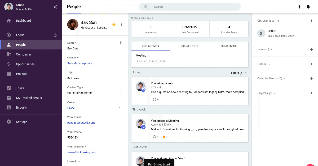Open the Contact Type dropdown
This screenshot has height=166, width=318.
[x=121, y=93]
